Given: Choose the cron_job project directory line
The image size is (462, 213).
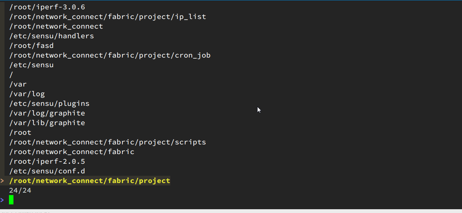Looking at the screenshot, I should 110,55.
